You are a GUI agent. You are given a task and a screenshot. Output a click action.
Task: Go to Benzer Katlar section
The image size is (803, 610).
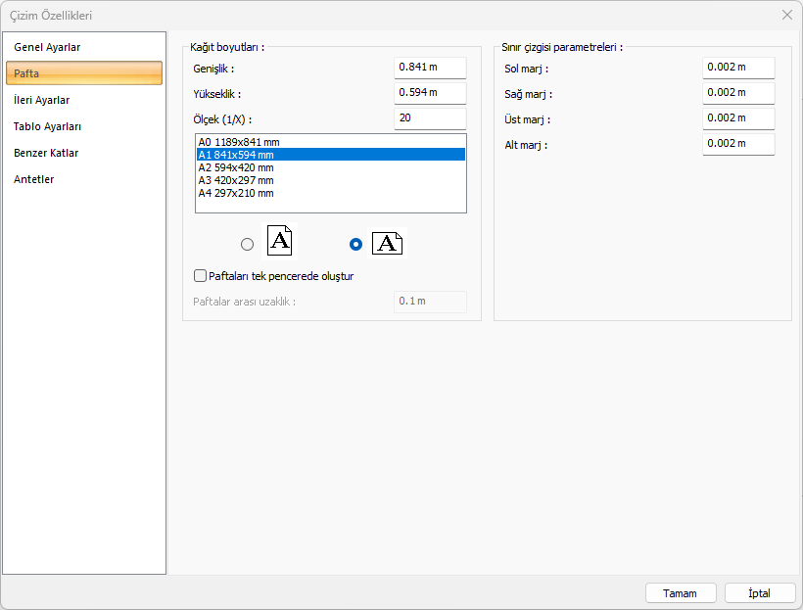tap(46, 153)
